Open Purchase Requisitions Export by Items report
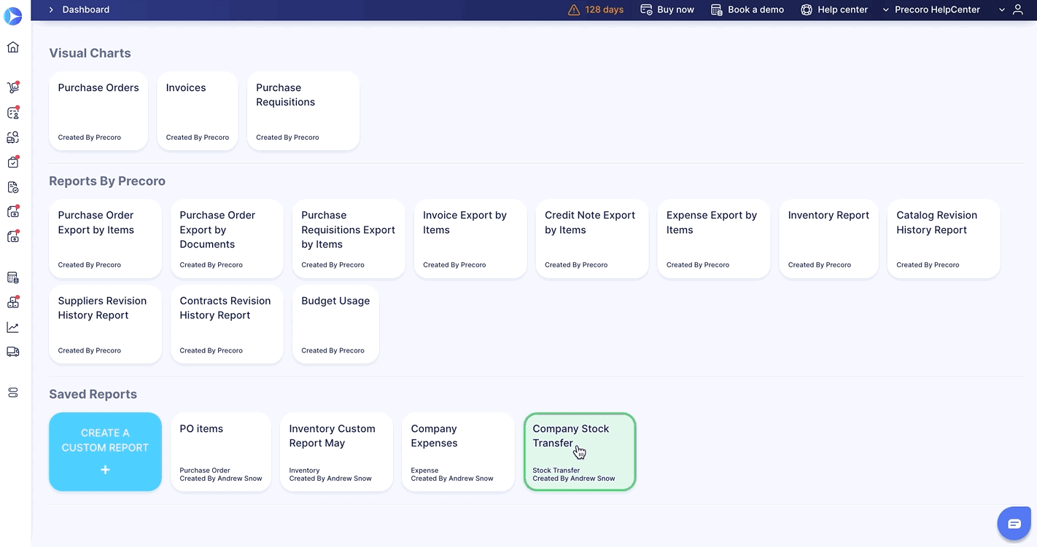Screen dimensions: 1037x547 349,238
